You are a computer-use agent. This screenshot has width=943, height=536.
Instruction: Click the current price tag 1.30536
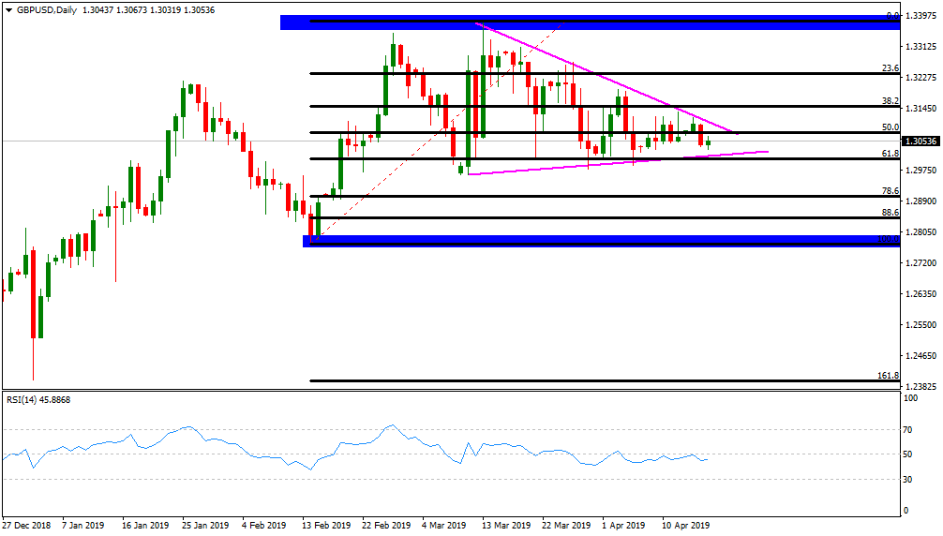pos(921,141)
